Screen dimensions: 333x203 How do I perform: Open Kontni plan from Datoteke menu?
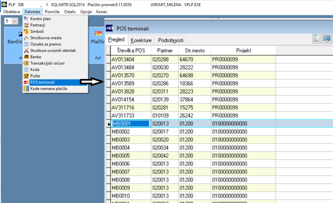(40, 19)
